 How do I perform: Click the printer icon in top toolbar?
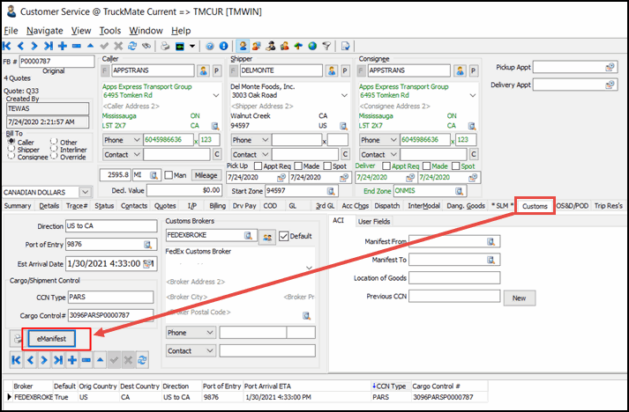tap(163, 46)
